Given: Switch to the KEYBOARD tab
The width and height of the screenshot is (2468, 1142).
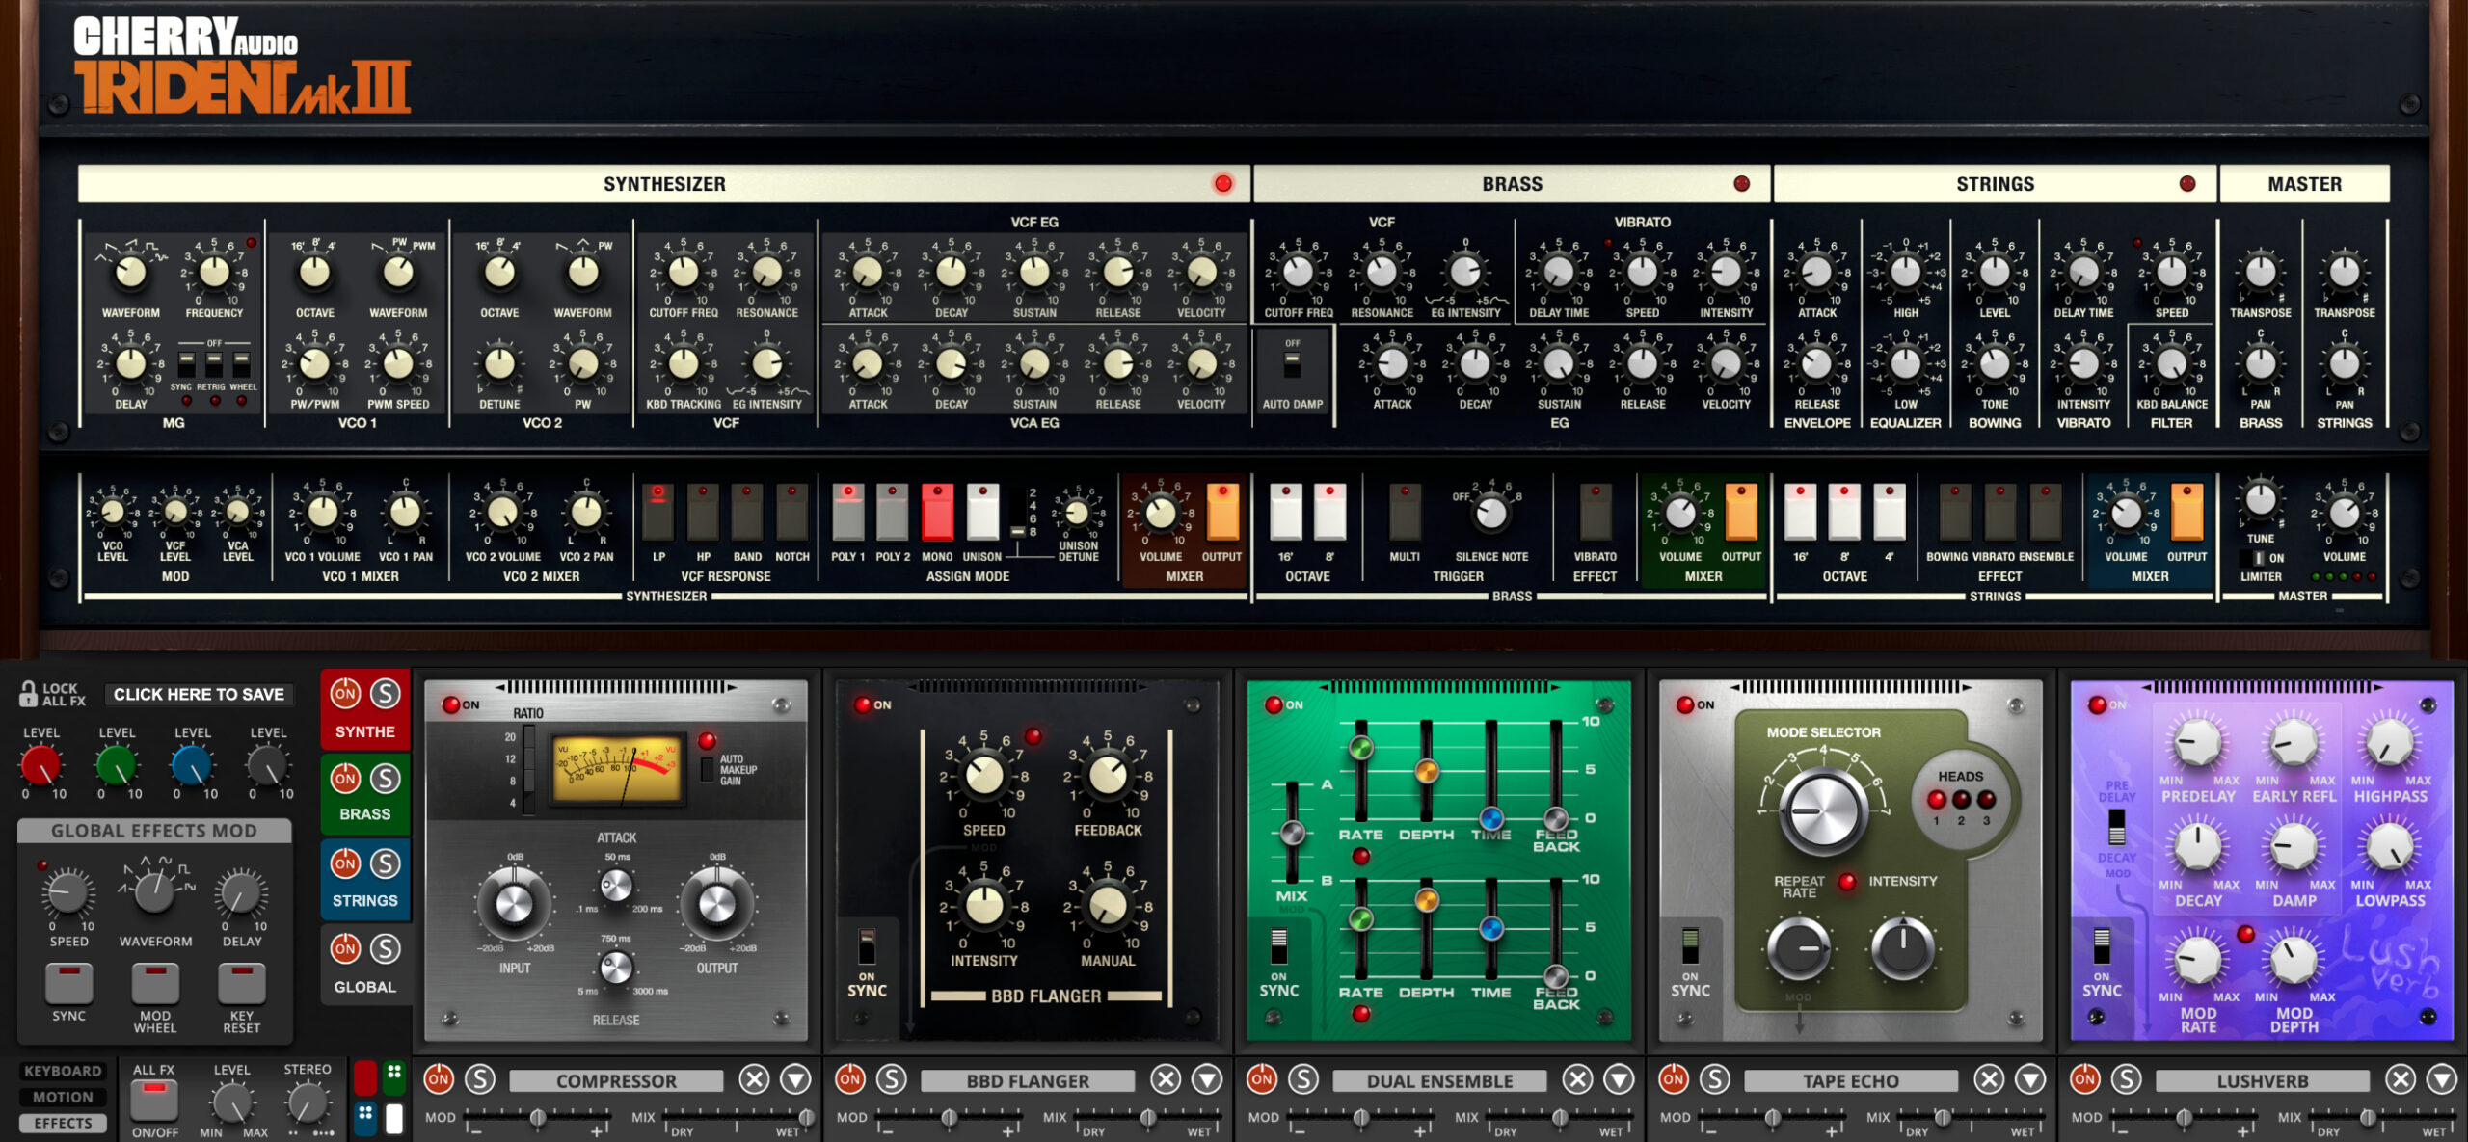Looking at the screenshot, I should pos(63,1070).
